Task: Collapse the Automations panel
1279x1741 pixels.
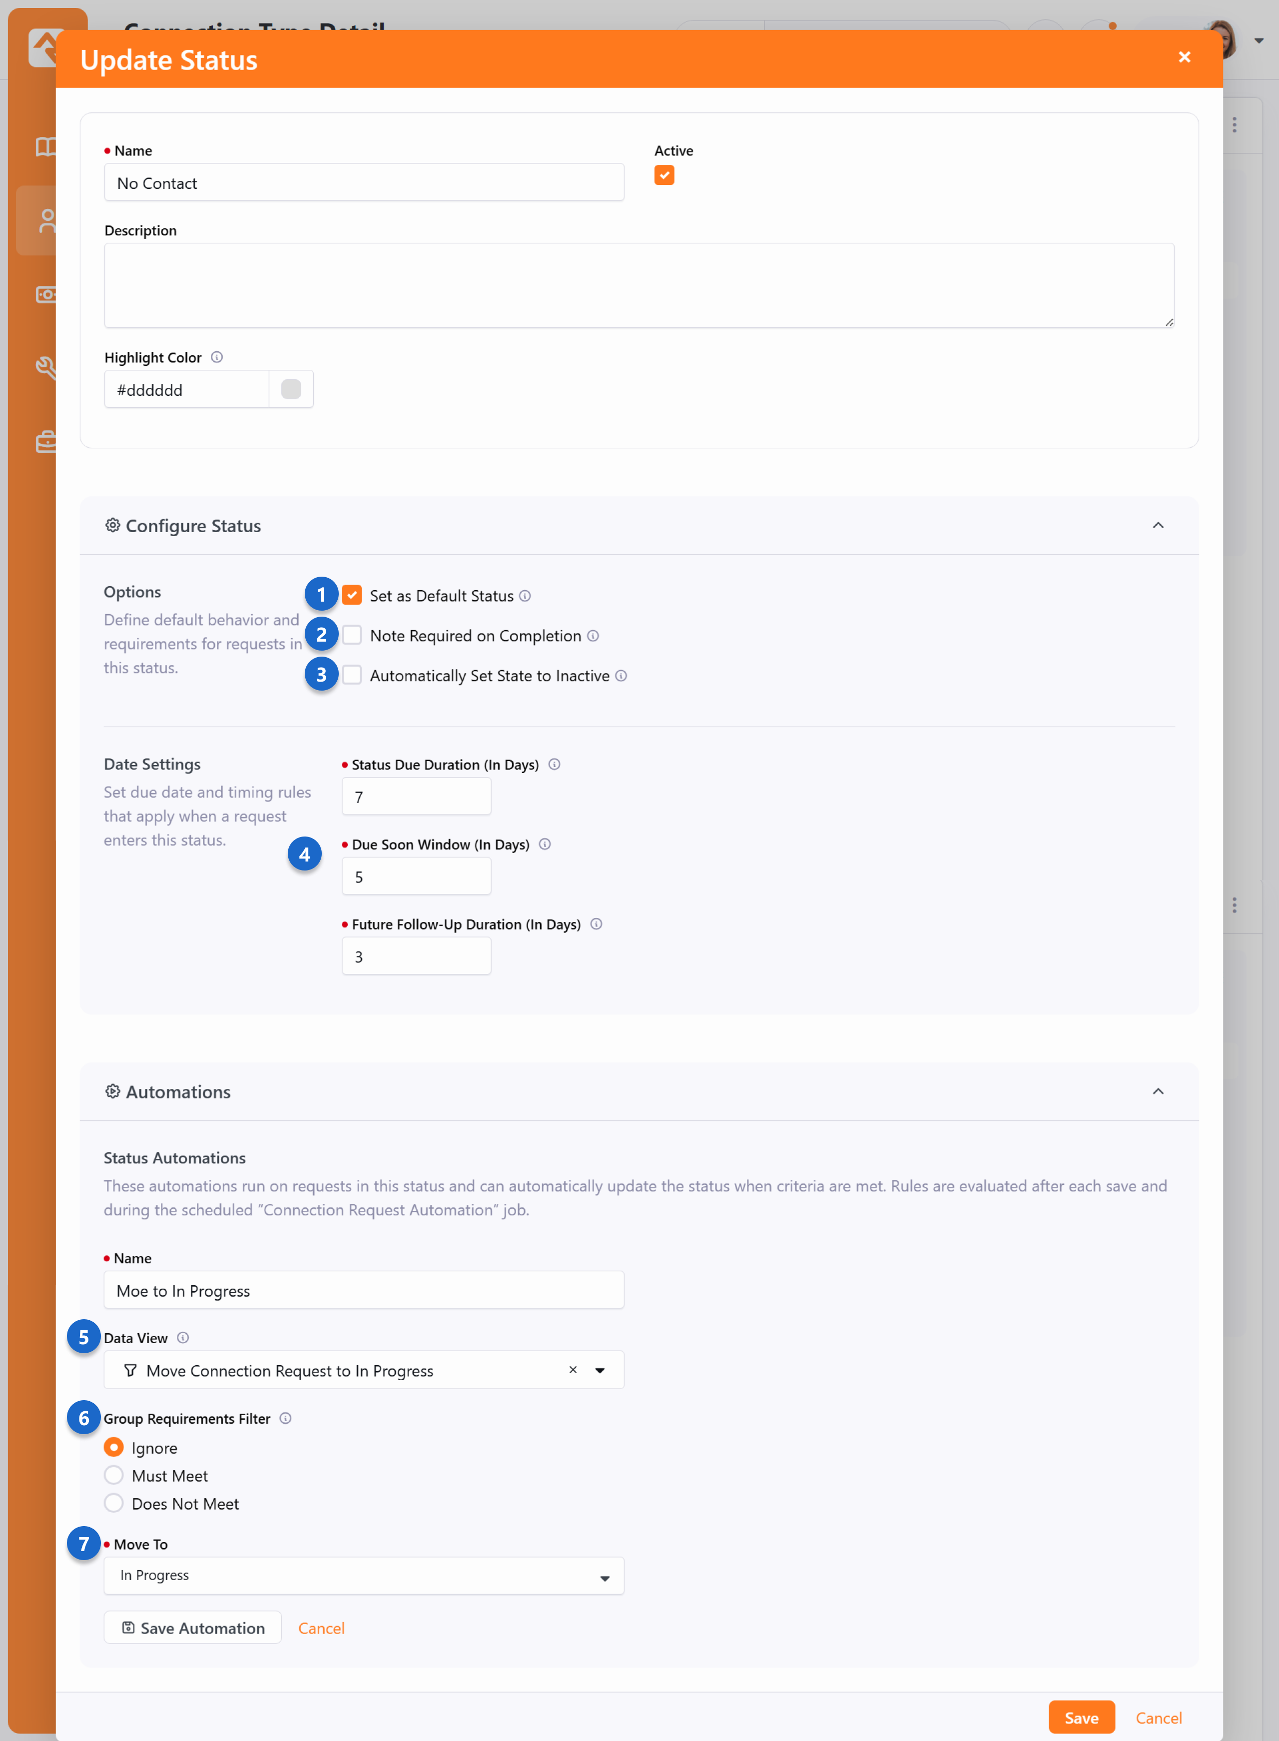Action: click(x=1158, y=1092)
